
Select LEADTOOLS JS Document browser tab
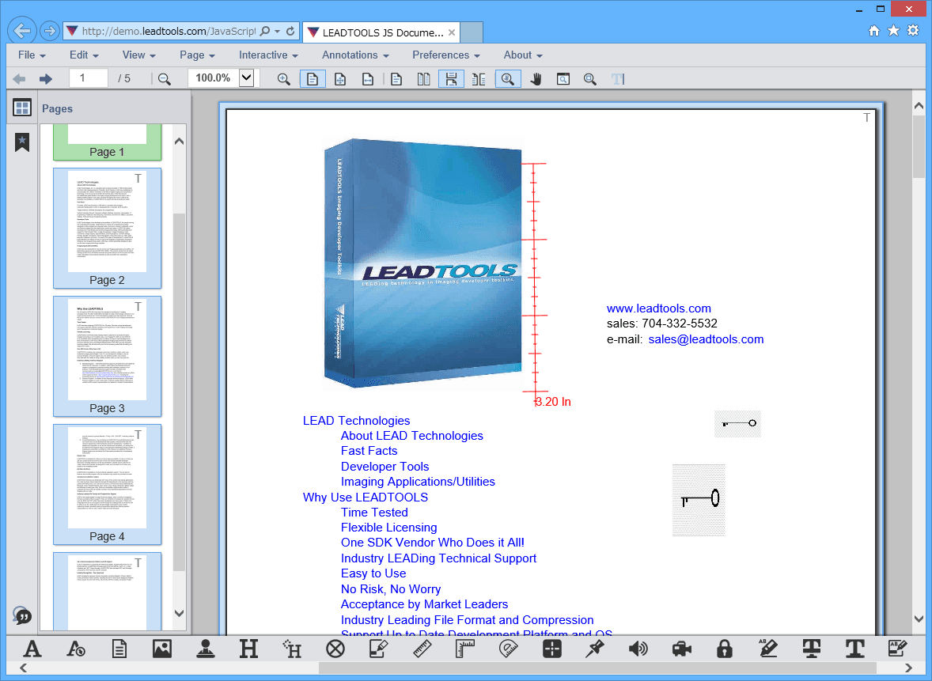point(381,32)
